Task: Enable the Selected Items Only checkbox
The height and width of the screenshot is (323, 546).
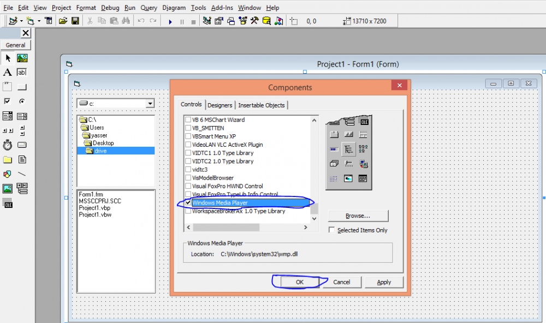Action: pyautogui.click(x=331, y=230)
